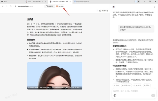Maximize the Doubao browser window
This screenshot has width=158, height=101.
click(x=150, y=1)
